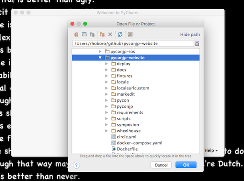Viewport: 244px width, 181px height.
Task: Confirm with the OK button
Action: point(186,165)
